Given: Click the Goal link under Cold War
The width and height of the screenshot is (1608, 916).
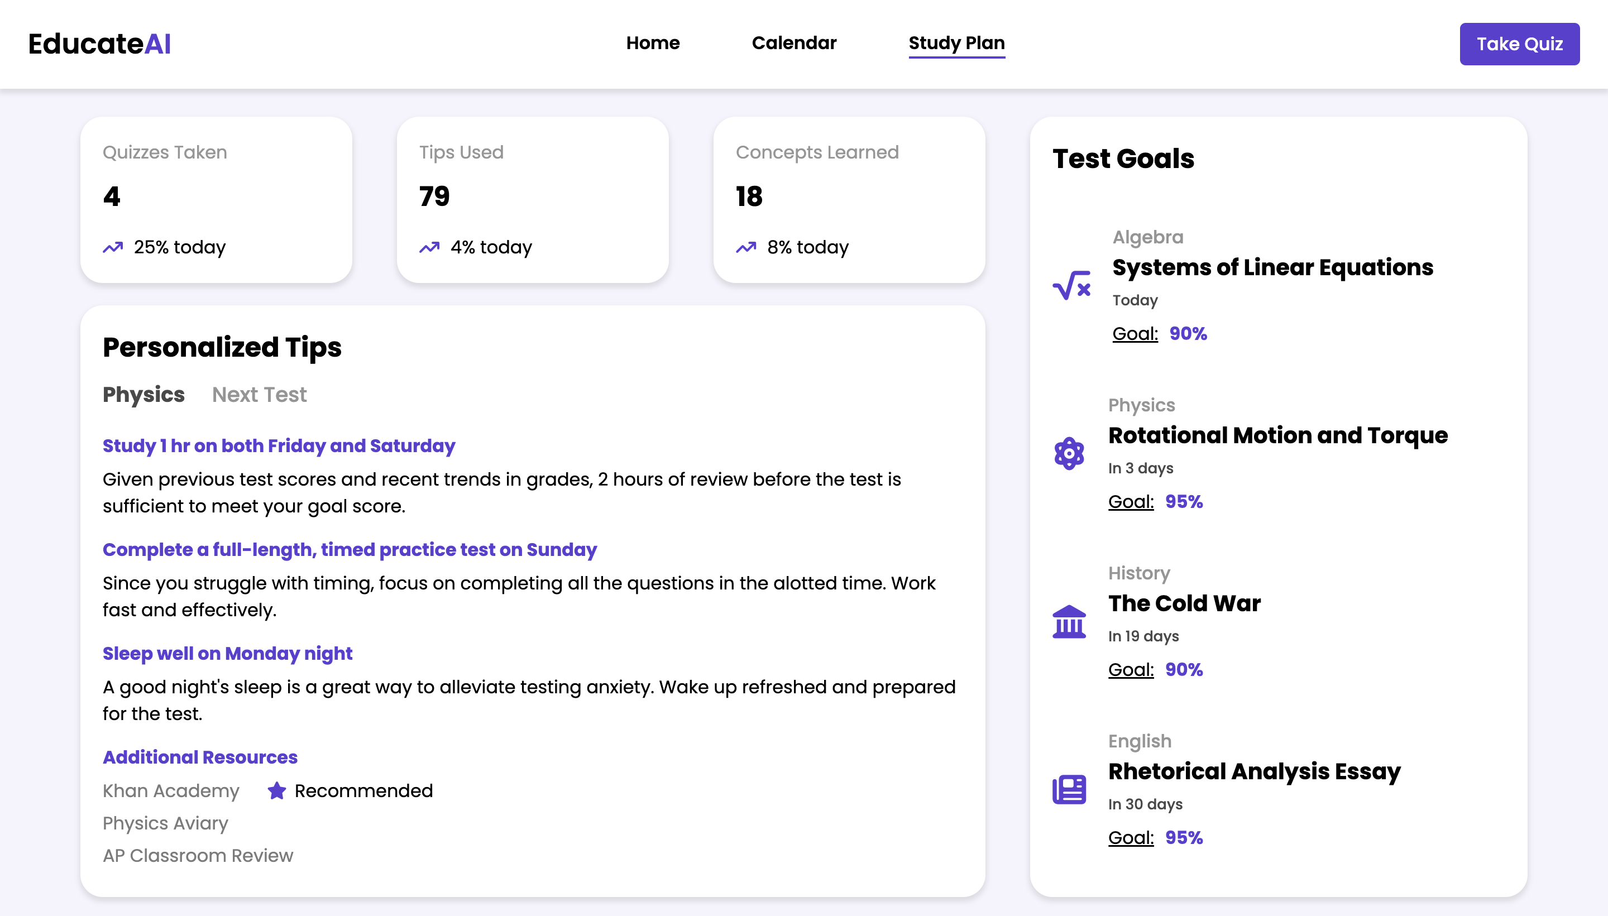Looking at the screenshot, I should point(1131,669).
